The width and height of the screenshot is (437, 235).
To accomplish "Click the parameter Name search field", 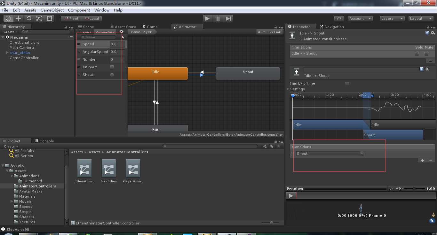I will pyautogui.click(x=98, y=37).
